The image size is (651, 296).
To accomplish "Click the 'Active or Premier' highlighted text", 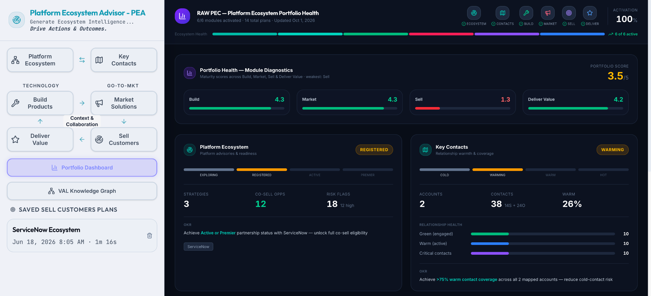I will (x=218, y=233).
